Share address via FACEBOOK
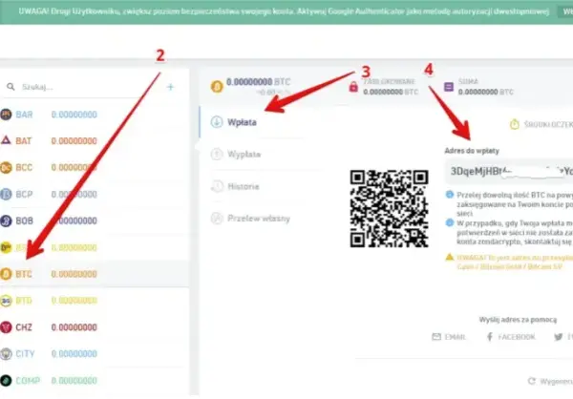The width and height of the screenshot is (573, 399). coord(511,337)
